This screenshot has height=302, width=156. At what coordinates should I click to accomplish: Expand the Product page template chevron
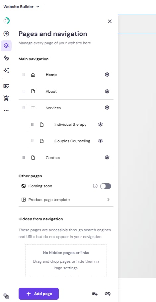point(109,200)
